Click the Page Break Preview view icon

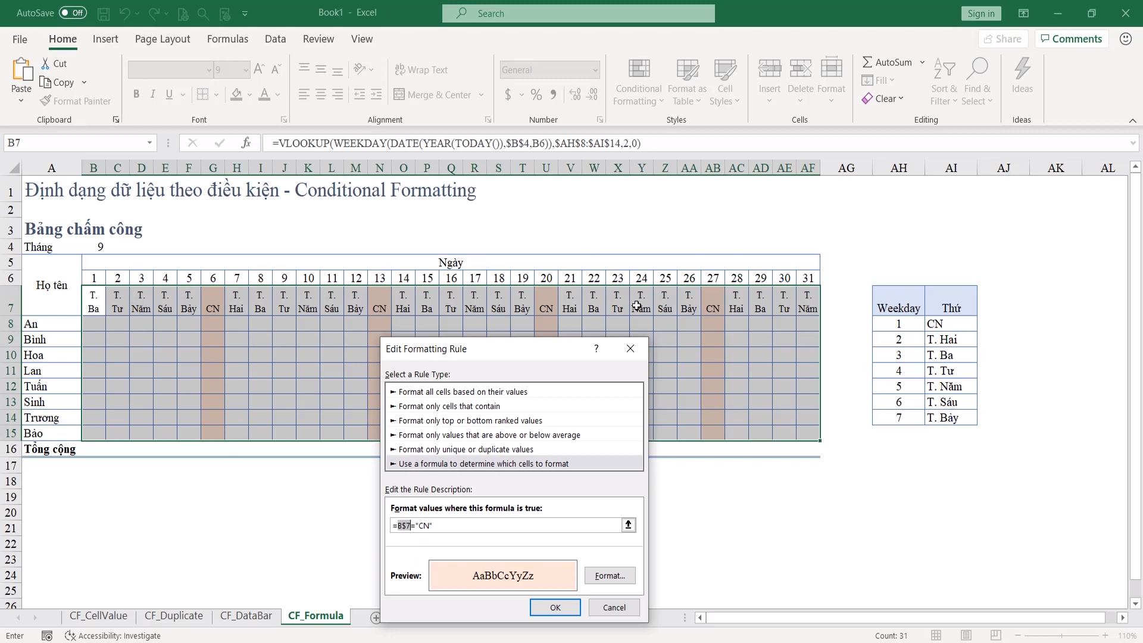[996, 635]
